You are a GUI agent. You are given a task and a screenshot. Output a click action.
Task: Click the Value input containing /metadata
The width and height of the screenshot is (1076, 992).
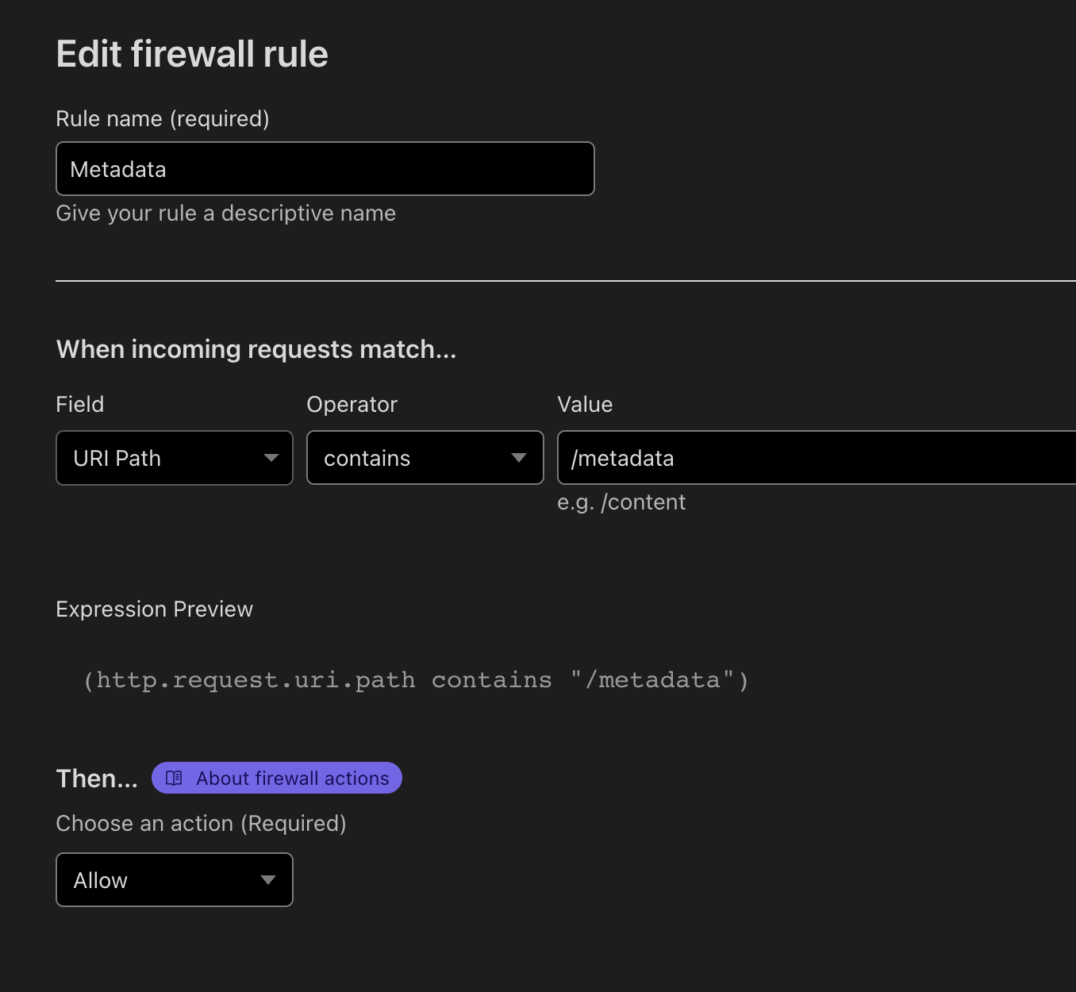(794, 458)
